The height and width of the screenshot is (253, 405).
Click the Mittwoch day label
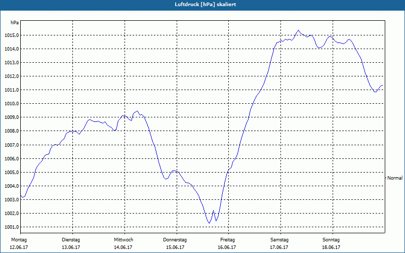pyautogui.click(x=124, y=240)
